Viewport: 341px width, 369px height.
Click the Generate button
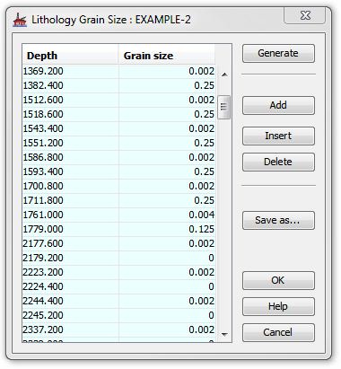pos(278,53)
